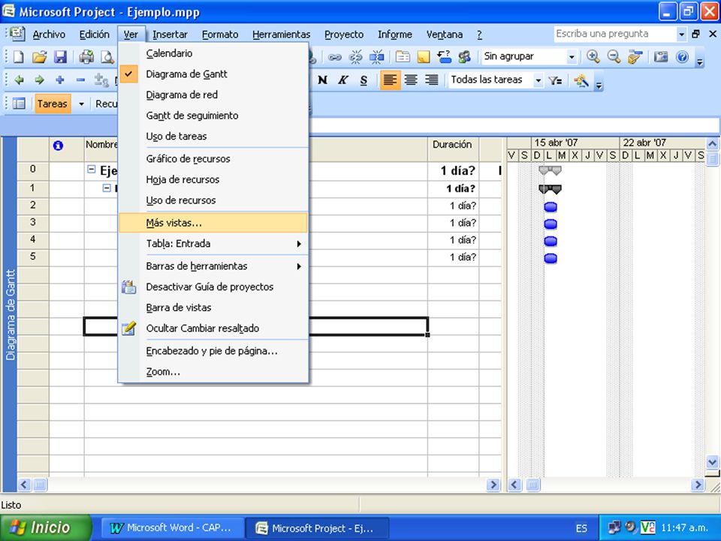Click the row 2 blue Gantt bar

[x=551, y=207]
